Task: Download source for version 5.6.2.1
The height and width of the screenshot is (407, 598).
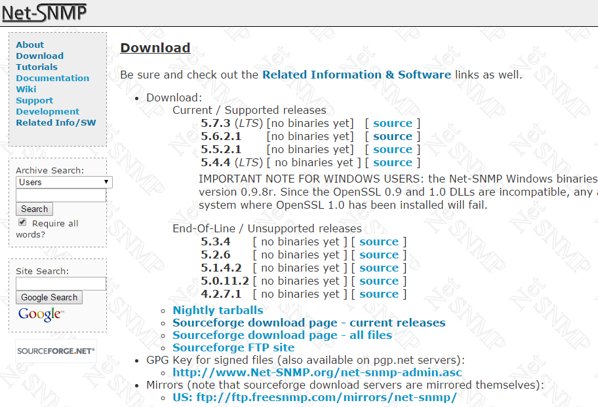Action: tap(392, 136)
